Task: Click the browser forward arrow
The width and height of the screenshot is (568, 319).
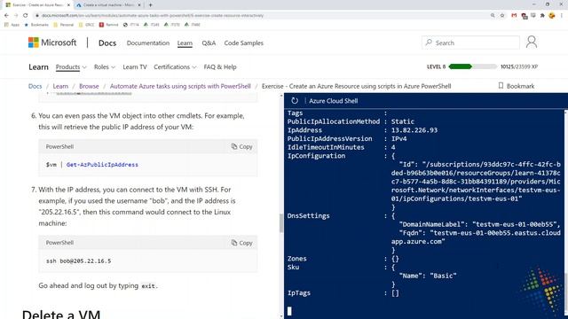Action: pos(16,16)
